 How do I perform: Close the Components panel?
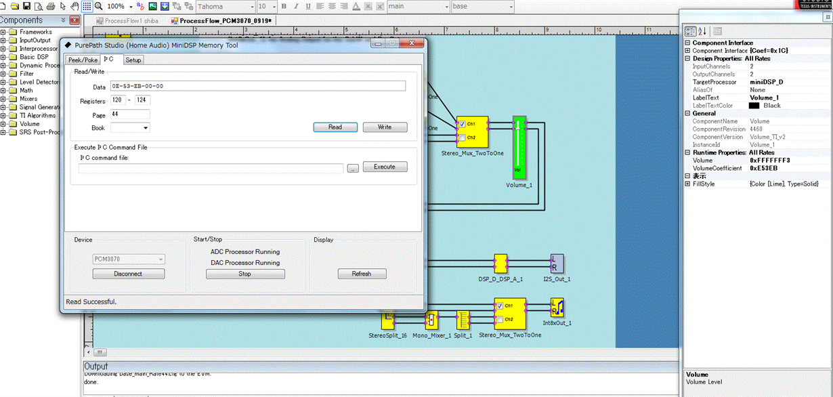[74, 20]
